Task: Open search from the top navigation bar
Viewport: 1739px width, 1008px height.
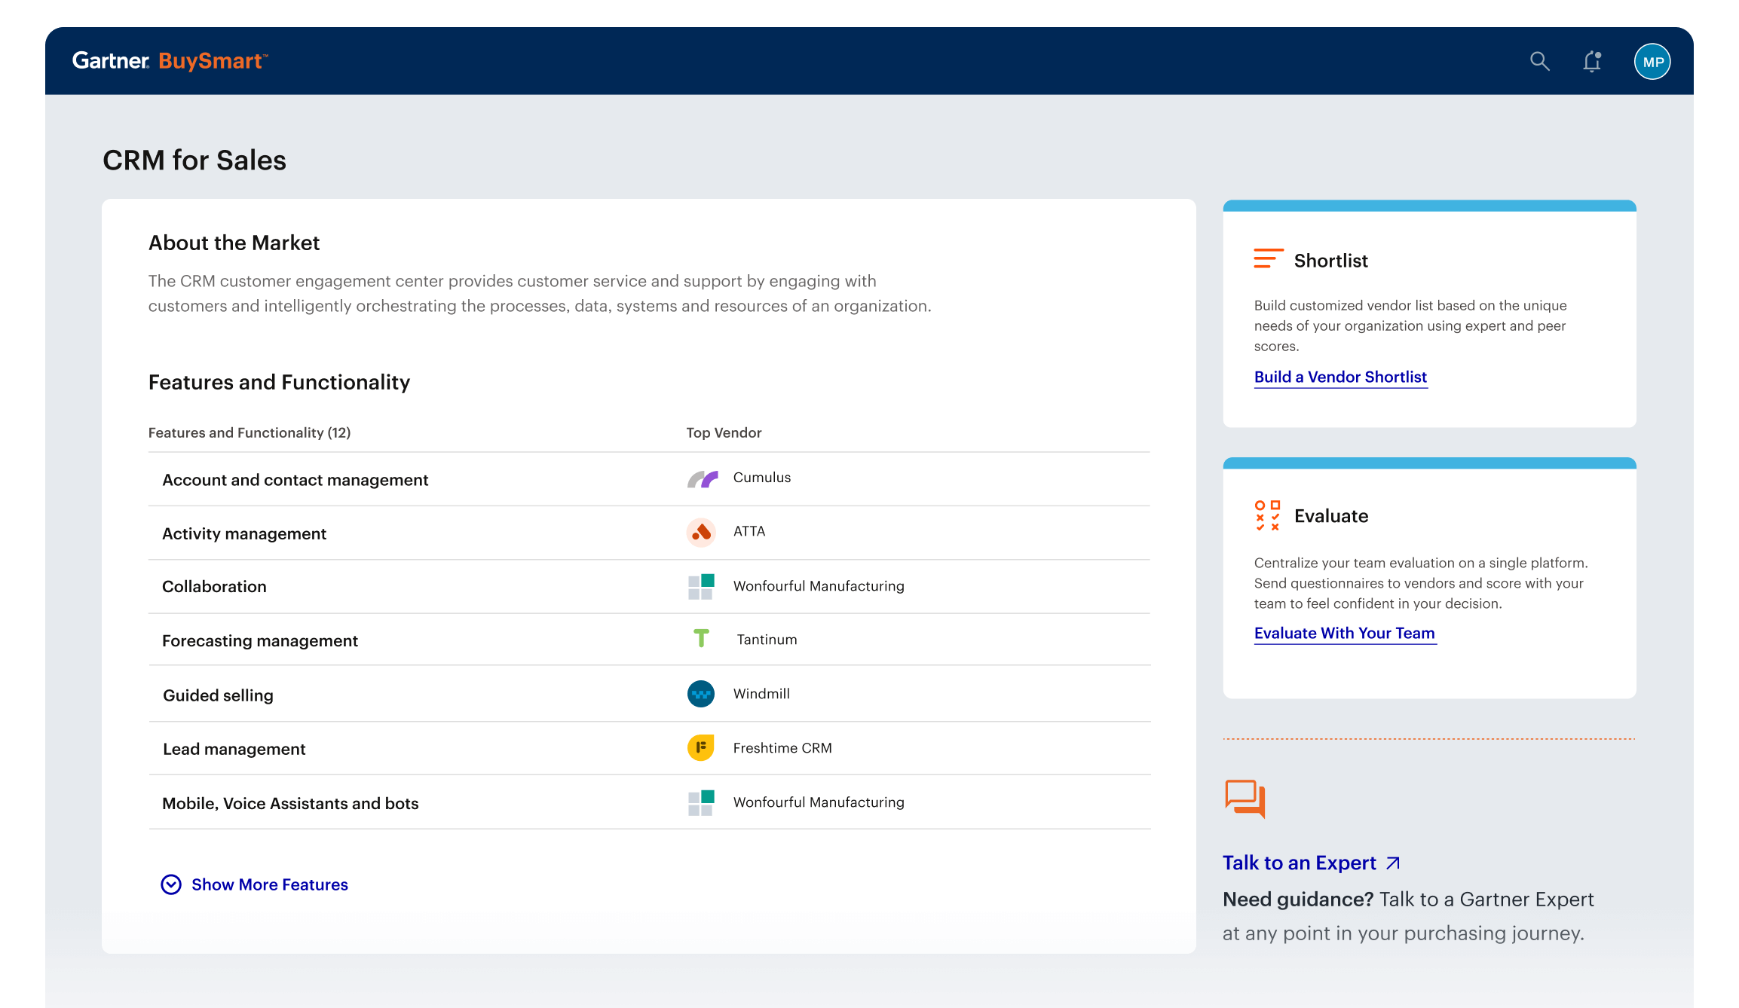Action: click(x=1540, y=61)
